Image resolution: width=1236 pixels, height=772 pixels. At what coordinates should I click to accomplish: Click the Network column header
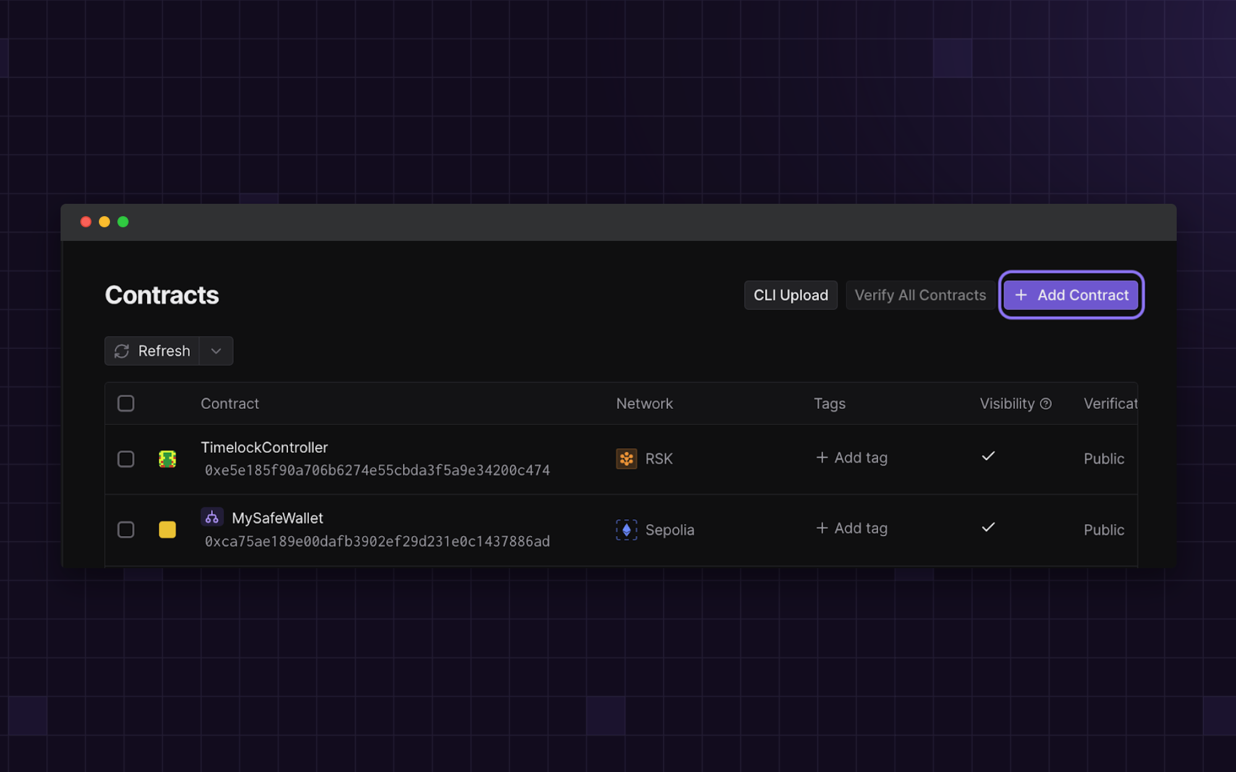point(644,404)
